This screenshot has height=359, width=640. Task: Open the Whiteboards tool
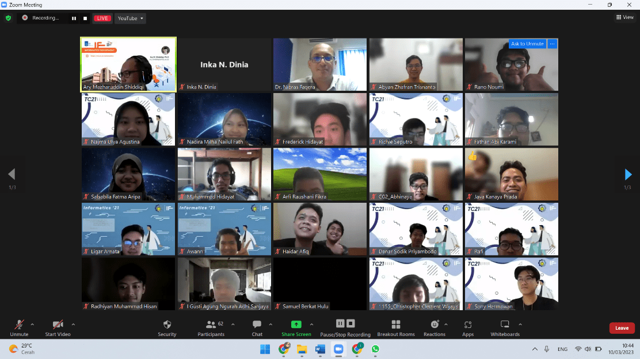click(x=505, y=325)
